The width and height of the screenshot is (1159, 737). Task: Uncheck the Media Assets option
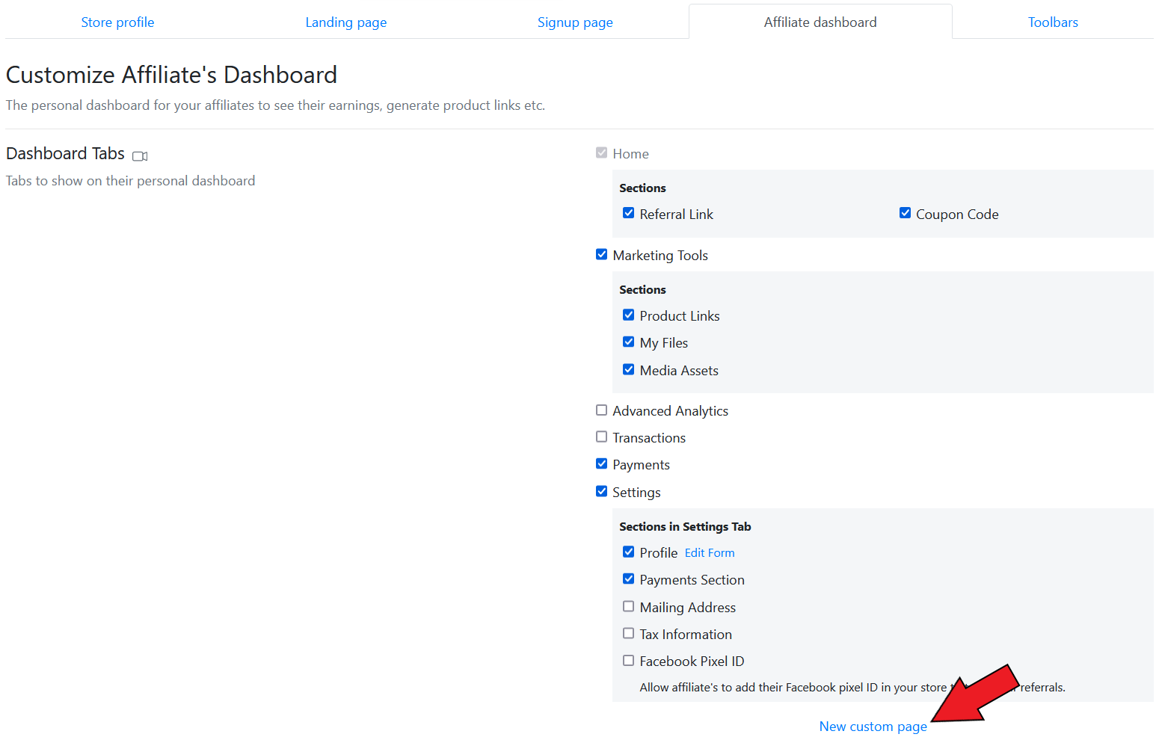pos(628,369)
